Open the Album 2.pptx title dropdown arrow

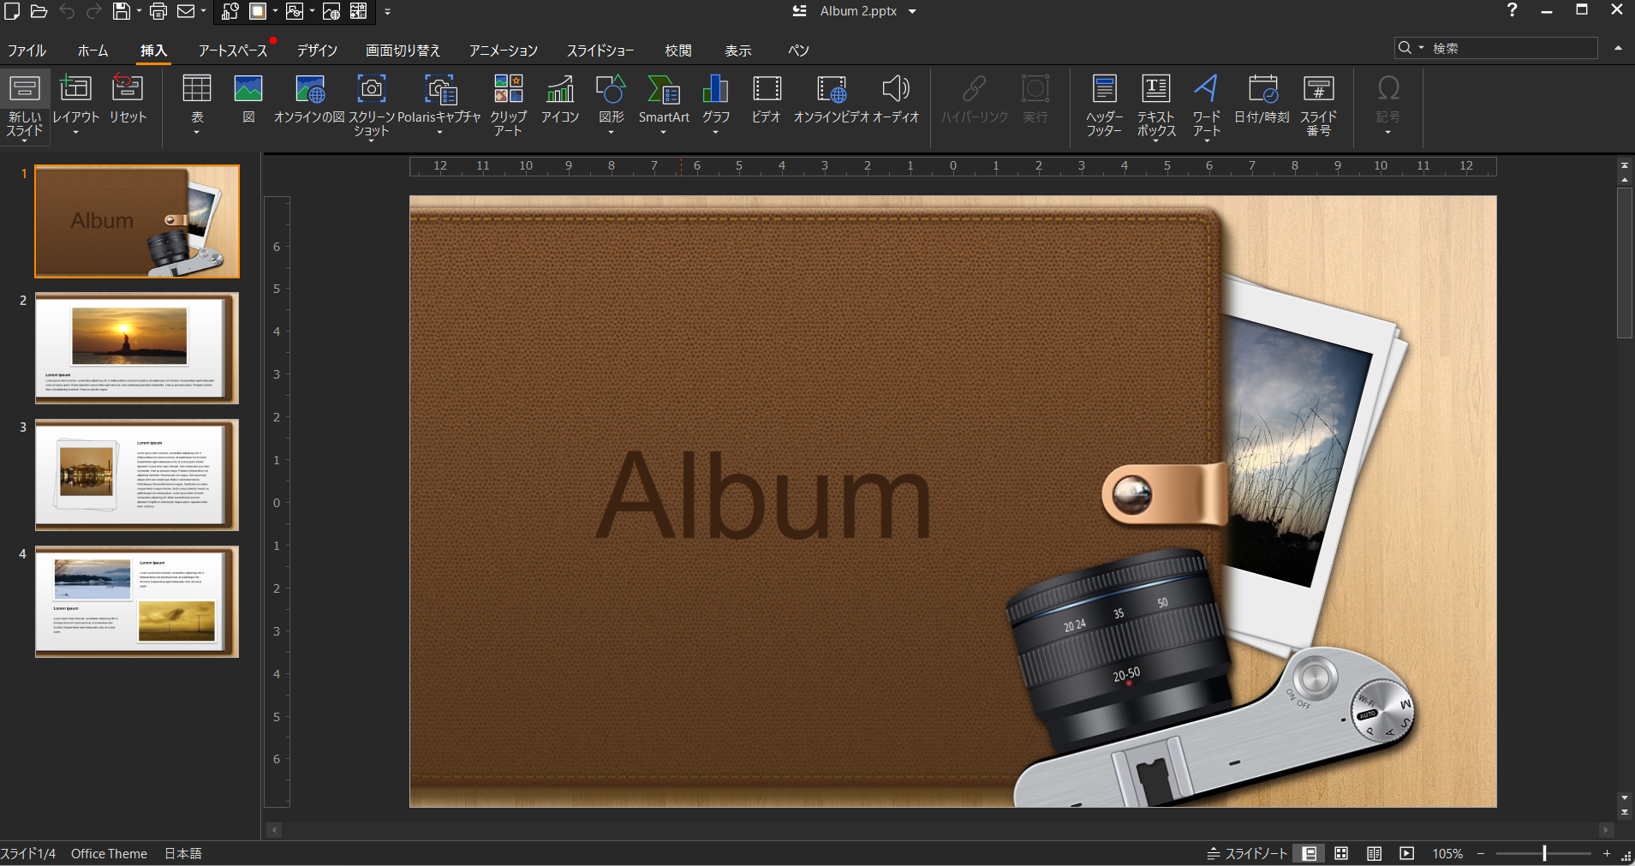[912, 12]
